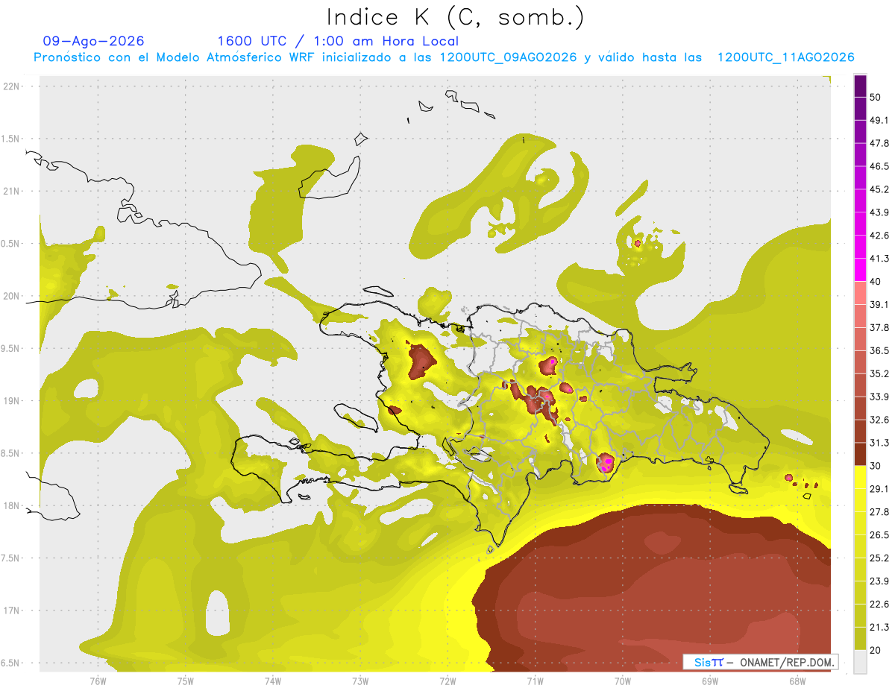Click the "73W" longitude axis label
Image resolution: width=895 pixels, height=691 pixels.
point(360,681)
